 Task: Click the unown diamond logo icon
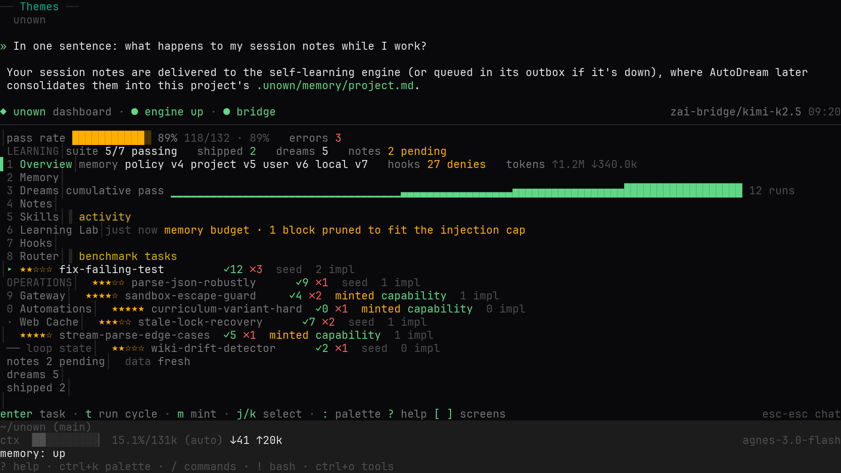pyautogui.click(x=3, y=112)
